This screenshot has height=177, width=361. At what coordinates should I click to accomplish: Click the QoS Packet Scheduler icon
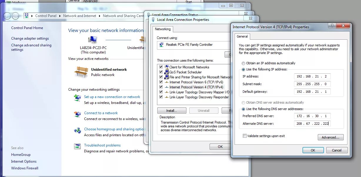click(x=167, y=72)
